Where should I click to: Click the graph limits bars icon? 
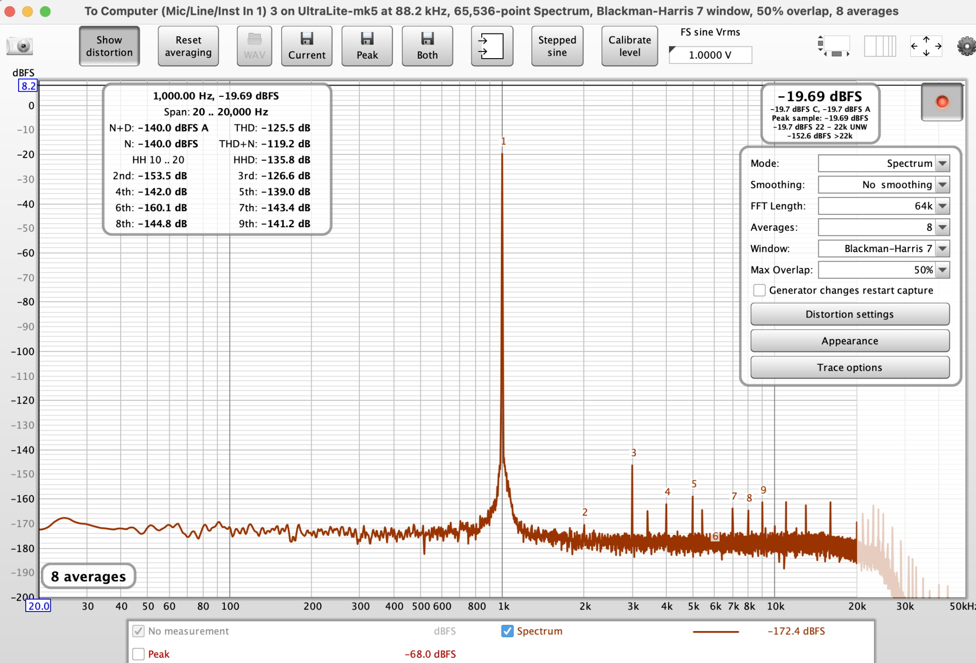[880, 46]
